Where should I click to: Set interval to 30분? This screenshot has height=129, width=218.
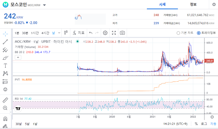pyautogui.click(x=25, y=33)
